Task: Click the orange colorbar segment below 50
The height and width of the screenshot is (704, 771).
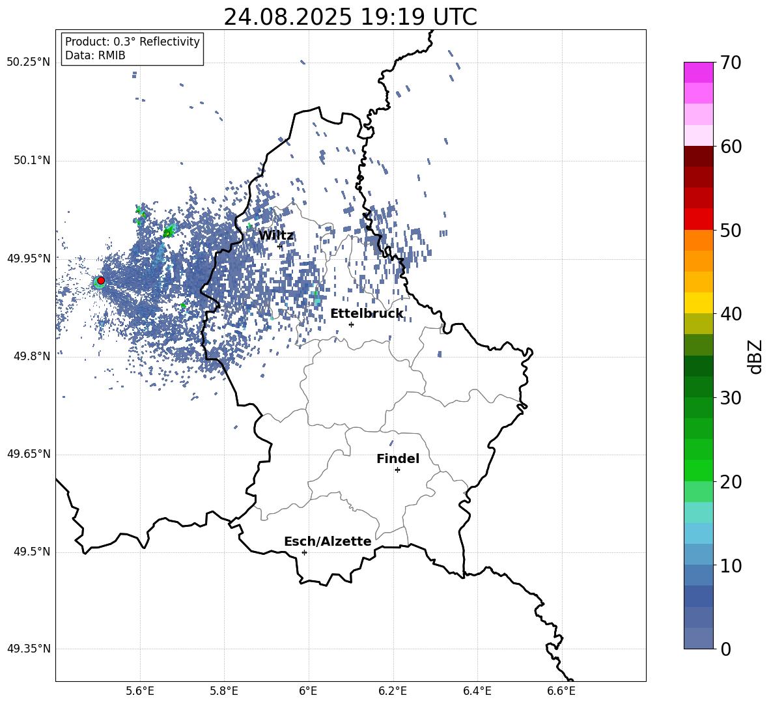Action: pos(699,240)
